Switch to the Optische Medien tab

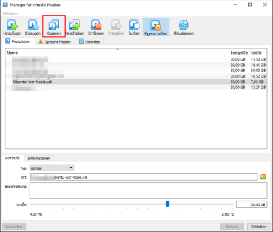click(55, 42)
